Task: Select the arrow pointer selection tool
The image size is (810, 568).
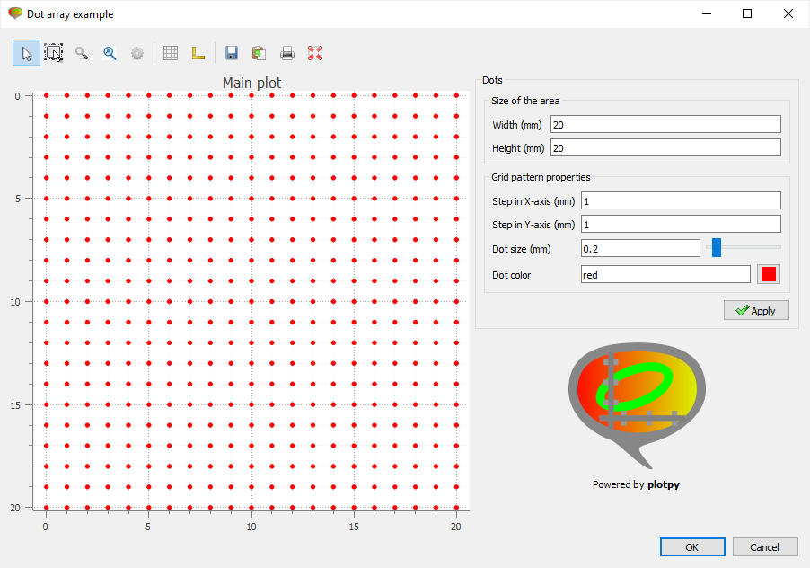Action: 27,53
